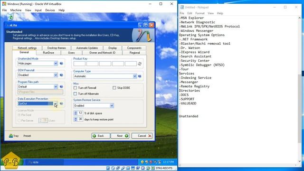Click the help icon beside Unattended Mode
304x171 pixels.
(x=61, y=63)
